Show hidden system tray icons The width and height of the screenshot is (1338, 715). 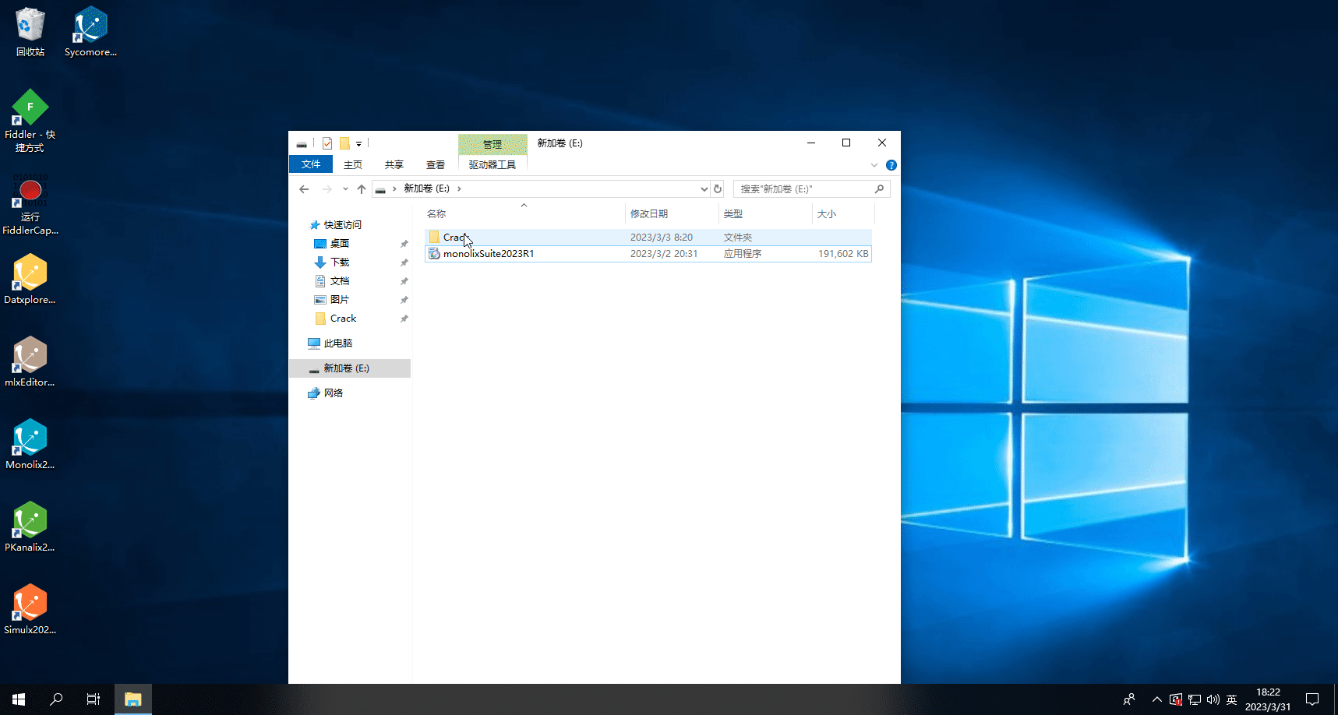pyautogui.click(x=1157, y=699)
